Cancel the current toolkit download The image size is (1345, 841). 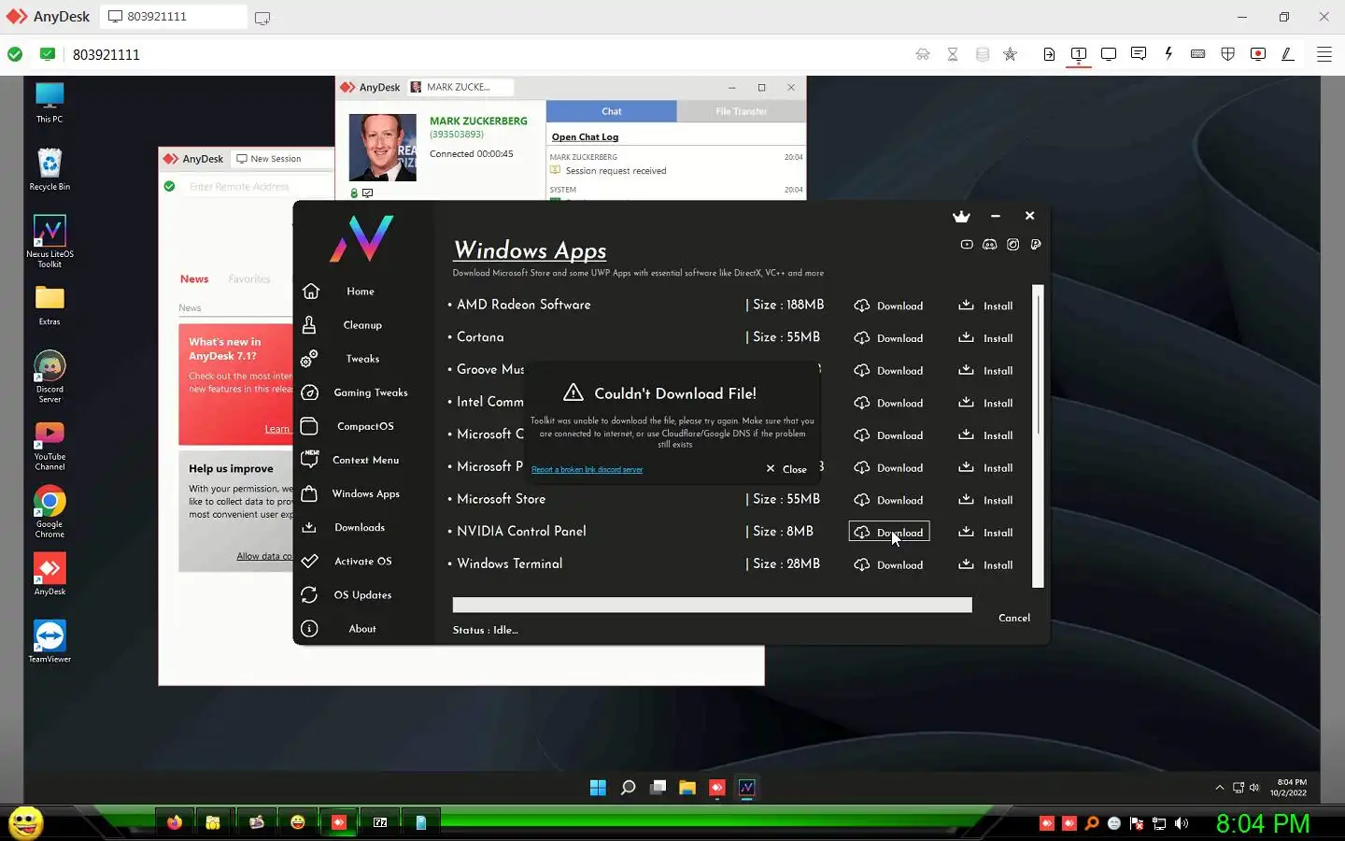1013,618
